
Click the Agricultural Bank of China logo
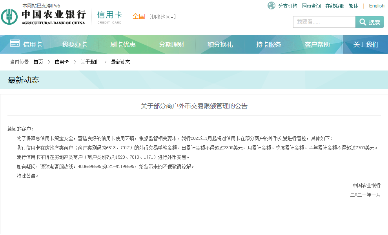pos(44,17)
